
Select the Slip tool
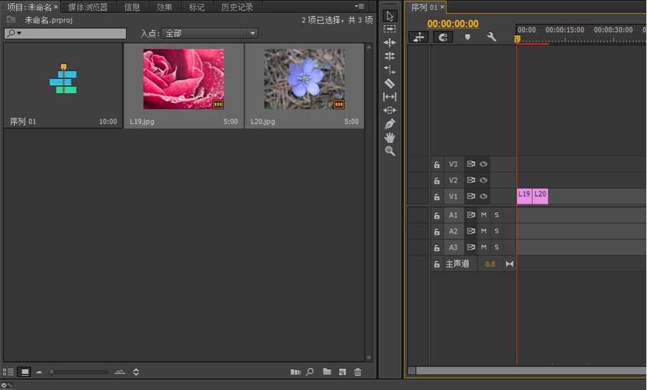[389, 97]
